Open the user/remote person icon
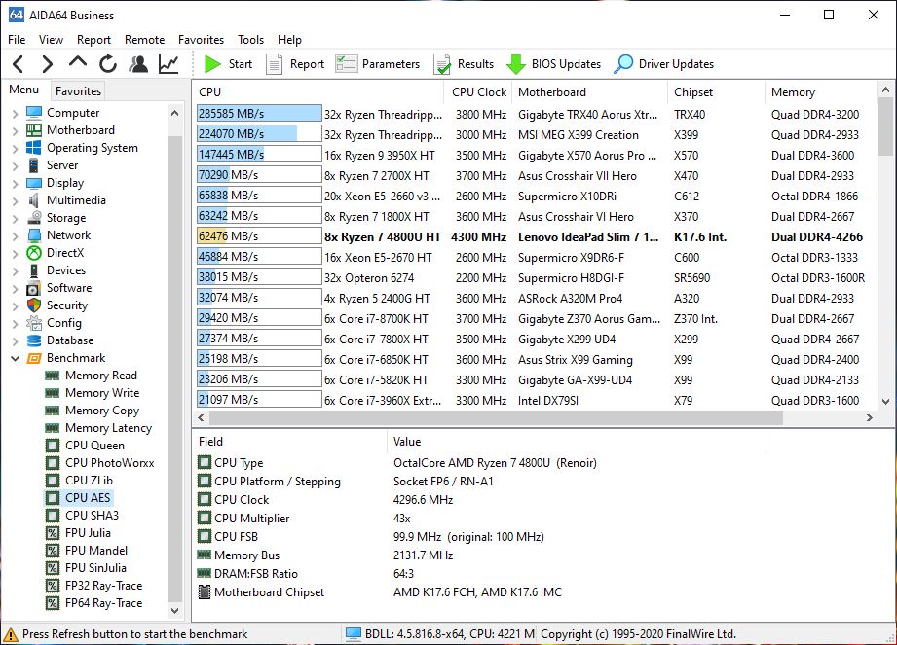Image resolution: width=897 pixels, height=645 pixels. [x=138, y=64]
